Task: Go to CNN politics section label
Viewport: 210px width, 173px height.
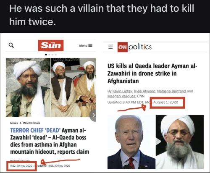Action: [x=140, y=47]
